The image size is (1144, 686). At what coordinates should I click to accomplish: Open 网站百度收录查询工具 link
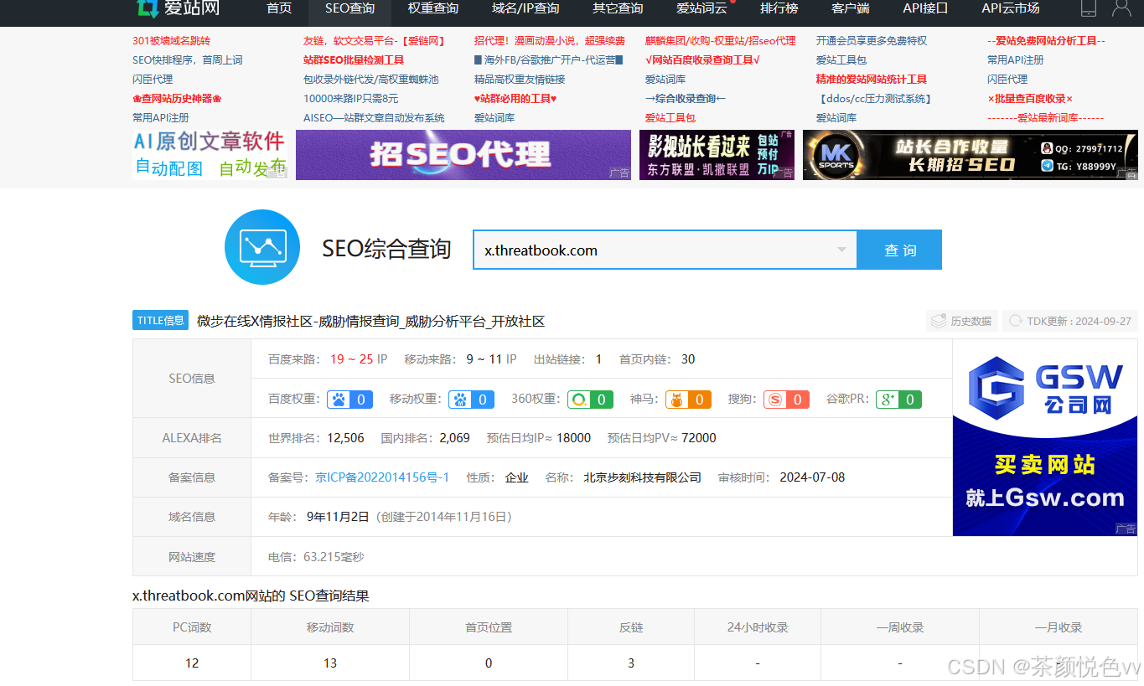(x=702, y=60)
